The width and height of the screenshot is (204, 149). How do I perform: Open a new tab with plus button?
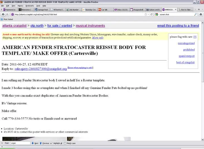point(199,9)
